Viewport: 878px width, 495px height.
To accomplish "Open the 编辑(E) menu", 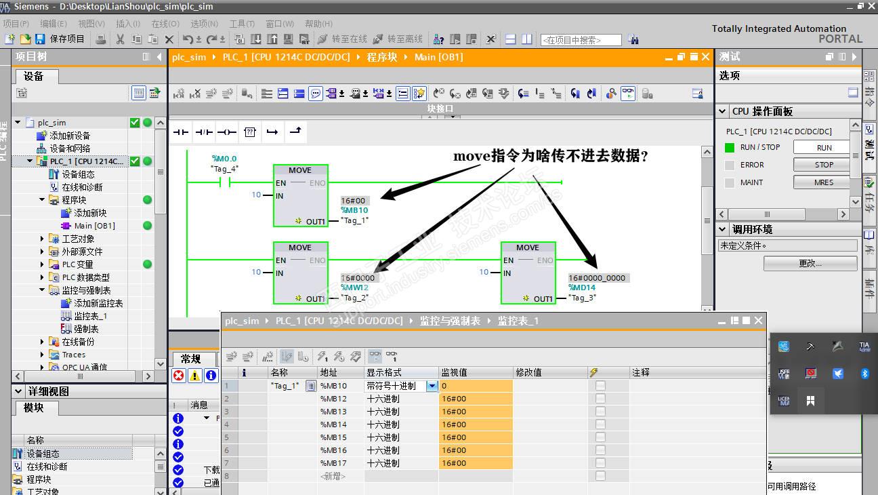I will pos(54,24).
